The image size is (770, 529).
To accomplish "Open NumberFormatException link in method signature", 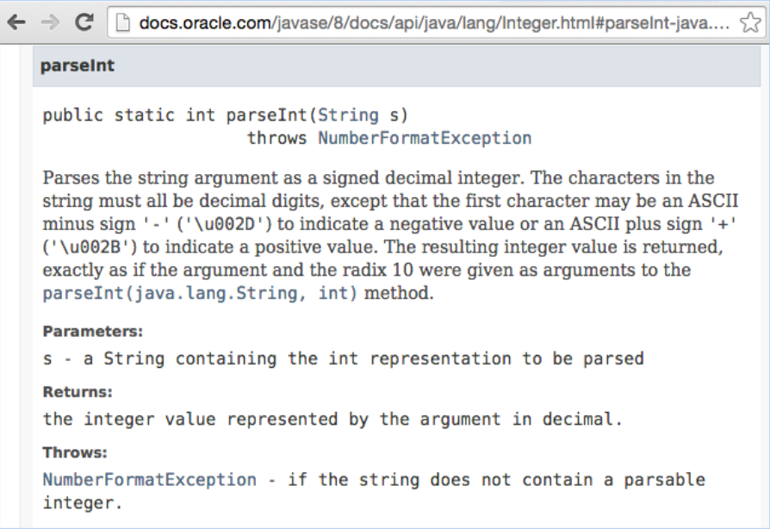I will [x=425, y=138].
